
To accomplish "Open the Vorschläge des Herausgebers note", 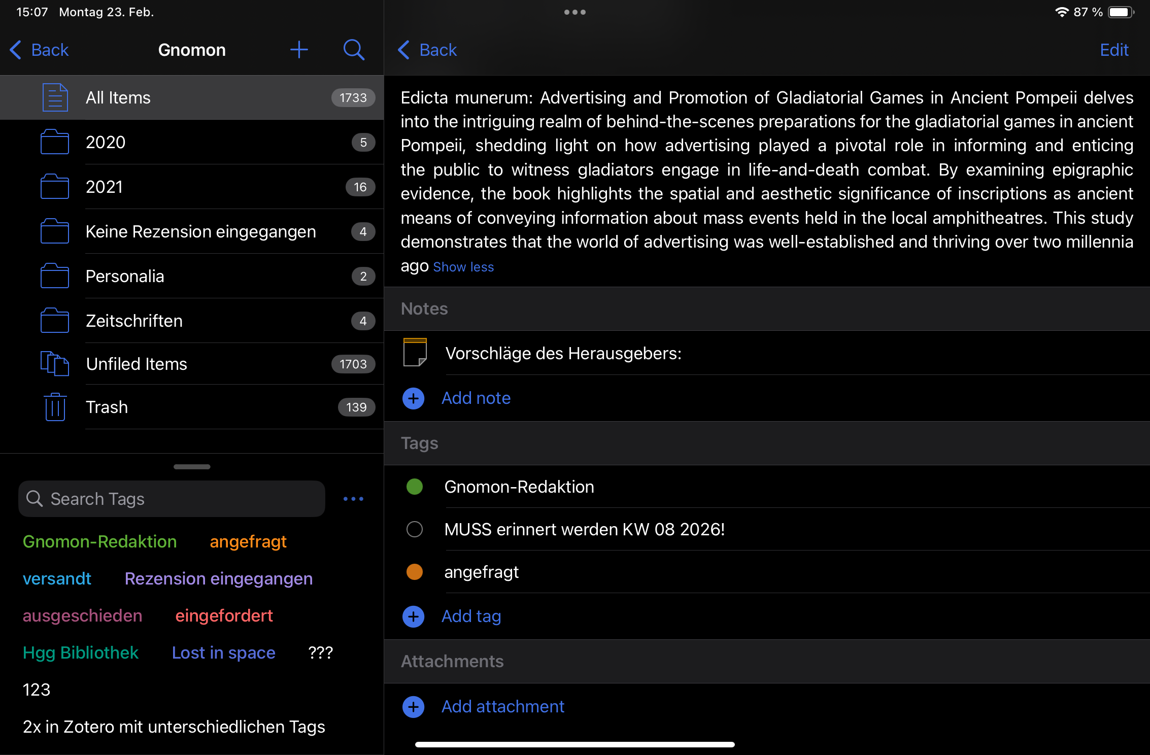I will click(x=563, y=353).
